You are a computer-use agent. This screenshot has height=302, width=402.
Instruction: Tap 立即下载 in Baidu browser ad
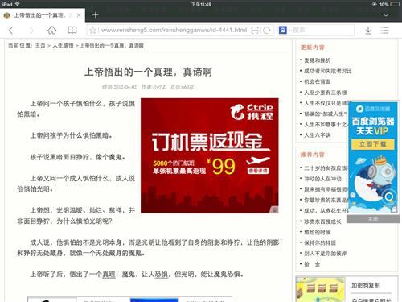tap(373, 144)
